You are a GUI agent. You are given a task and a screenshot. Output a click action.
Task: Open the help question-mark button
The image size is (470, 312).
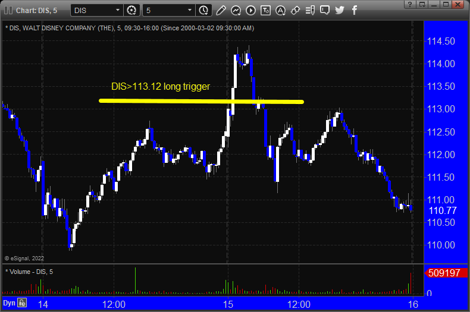click(x=410, y=4)
